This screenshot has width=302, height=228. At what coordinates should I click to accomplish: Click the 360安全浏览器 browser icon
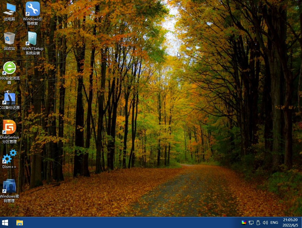[x=9, y=68]
